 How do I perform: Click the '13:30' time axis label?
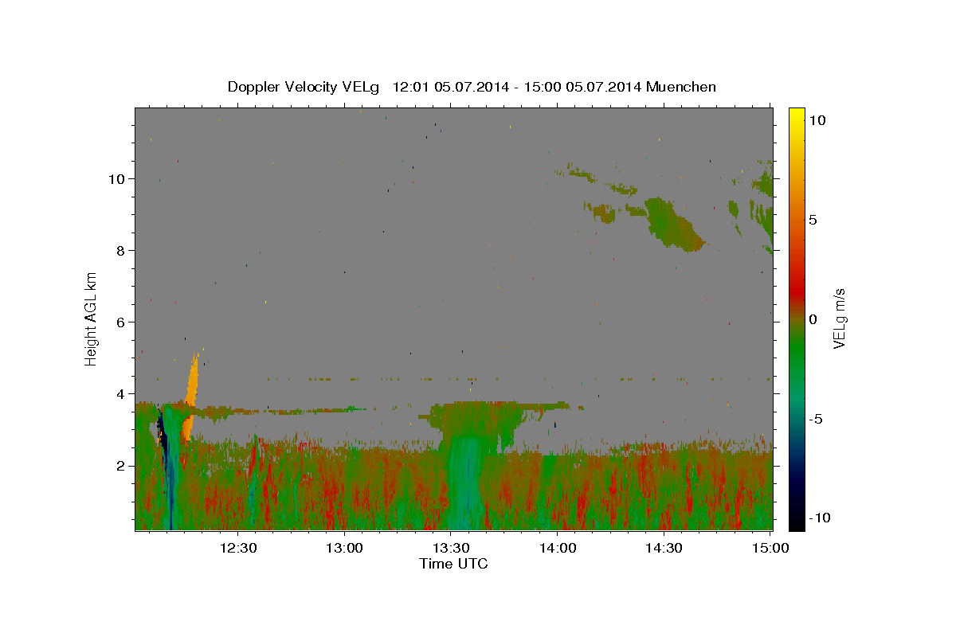click(x=450, y=549)
